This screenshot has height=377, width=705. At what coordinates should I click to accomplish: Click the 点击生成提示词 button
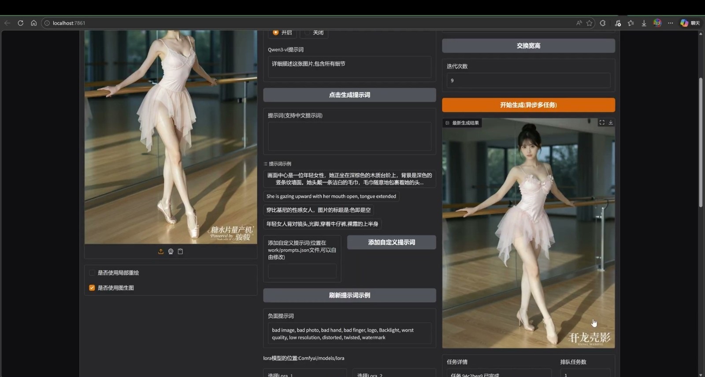pyautogui.click(x=349, y=95)
